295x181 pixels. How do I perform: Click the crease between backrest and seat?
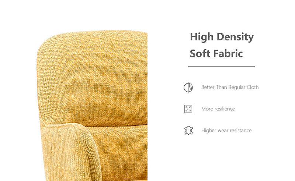click(x=117, y=125)
